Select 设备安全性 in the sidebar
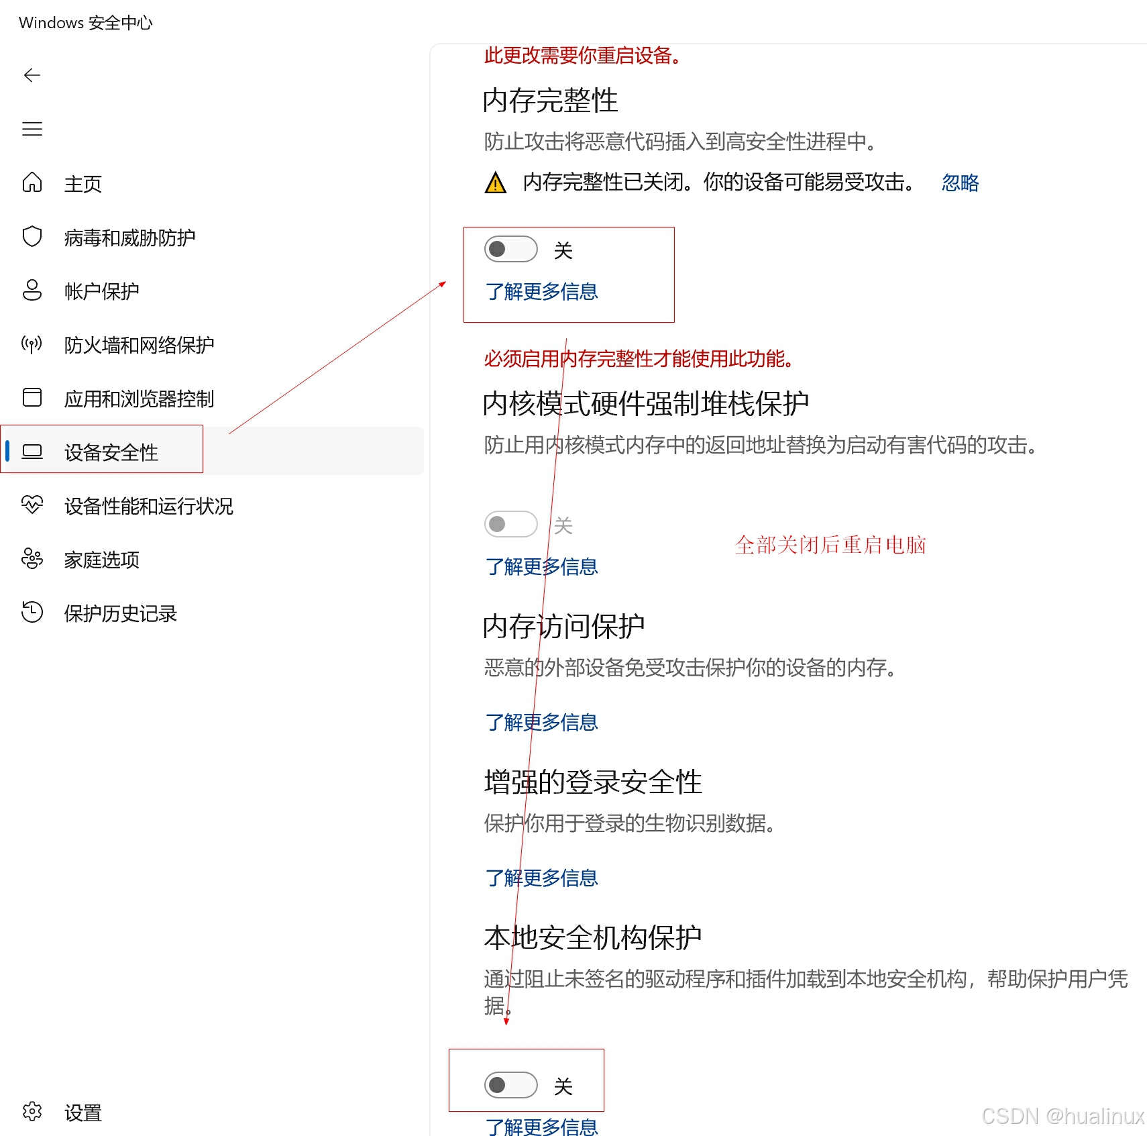Image resolution: width=1147 pixels, height=1136 pixels. click(x=212, y=451)
